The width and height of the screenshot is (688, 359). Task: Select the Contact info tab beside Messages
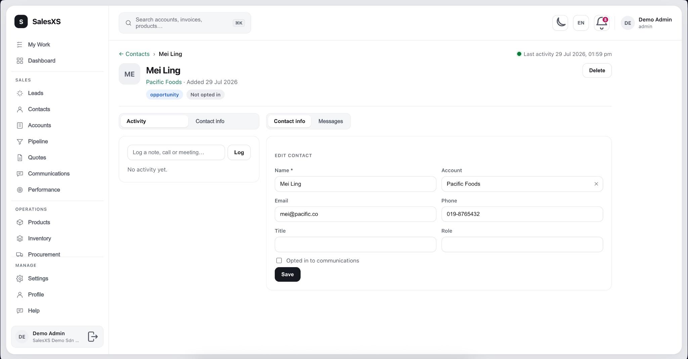click(290, 121)
